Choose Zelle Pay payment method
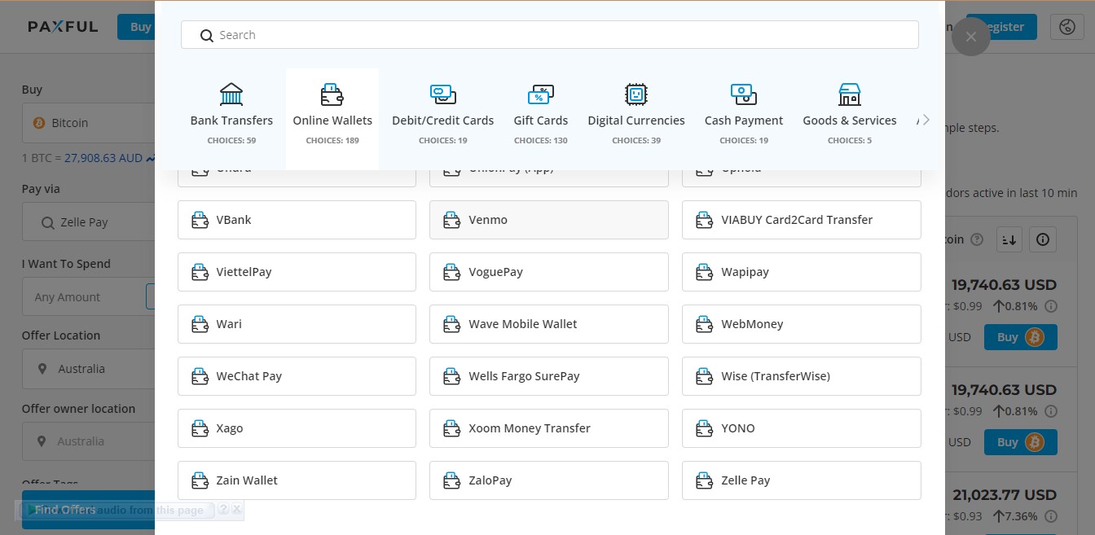The height and width of the screenshot is (535, 1095). tap(802, 480)
